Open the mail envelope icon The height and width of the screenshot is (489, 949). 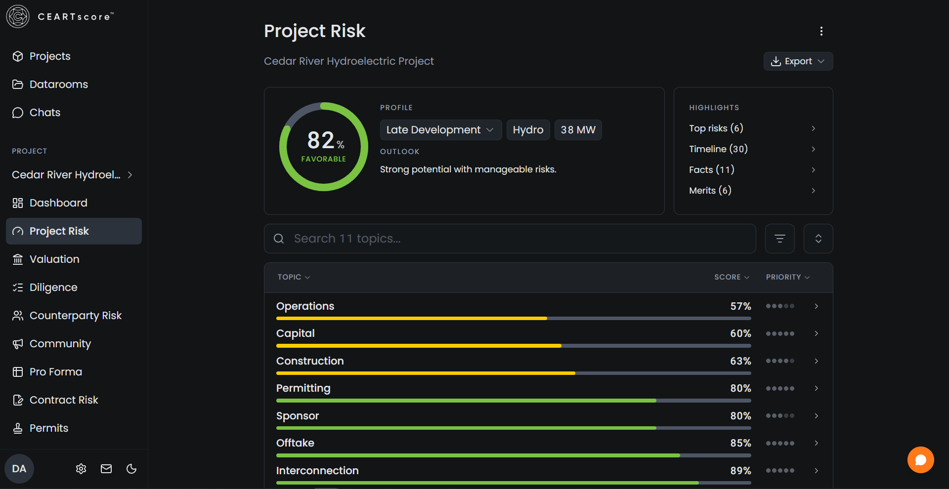point(106,469)
